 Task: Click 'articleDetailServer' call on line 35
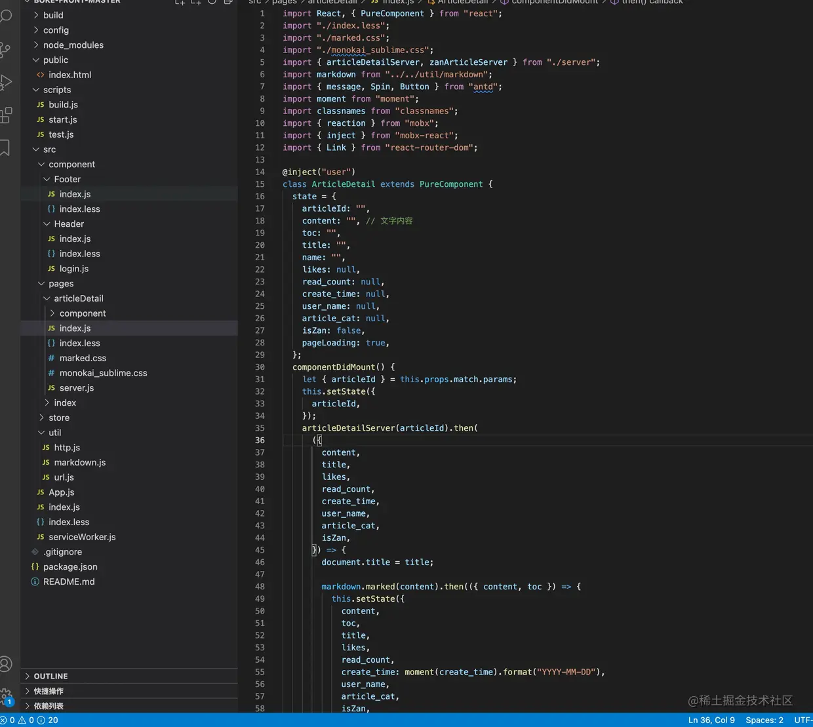[348, 428]
